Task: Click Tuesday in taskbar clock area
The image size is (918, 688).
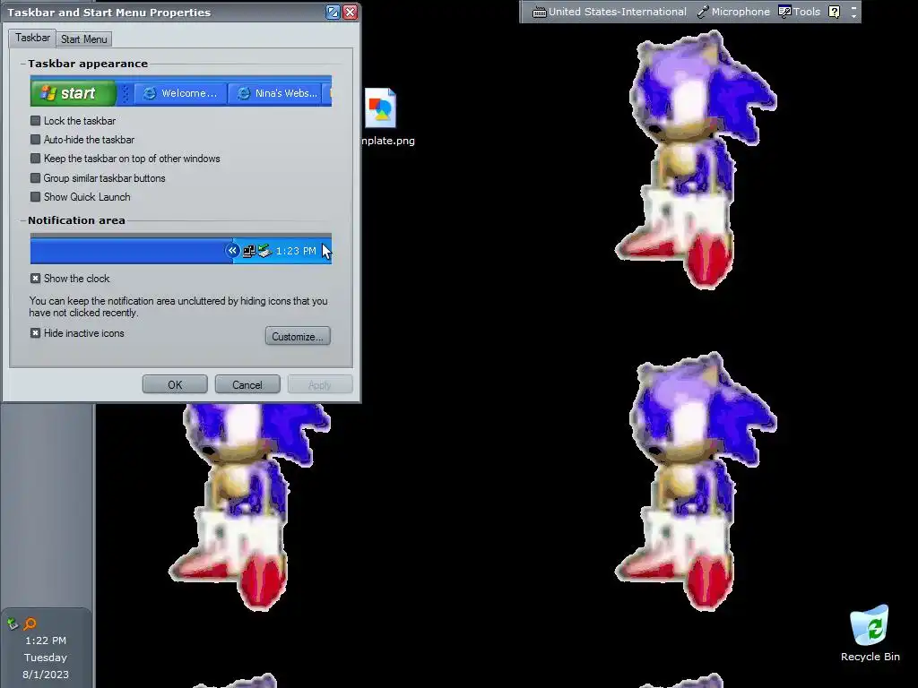Action: [46, 658]
